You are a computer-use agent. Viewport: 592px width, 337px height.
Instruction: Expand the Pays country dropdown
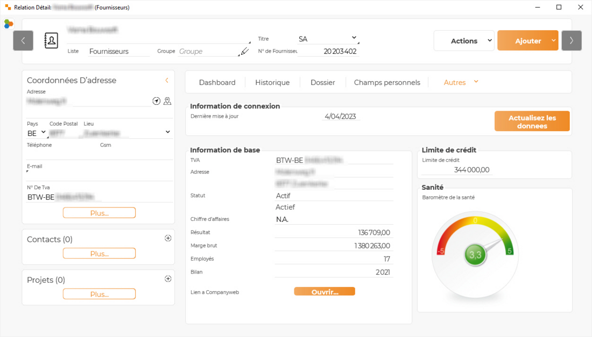(44, 132)
